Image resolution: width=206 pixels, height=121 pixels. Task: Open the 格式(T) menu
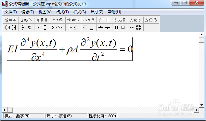[62, 12]
